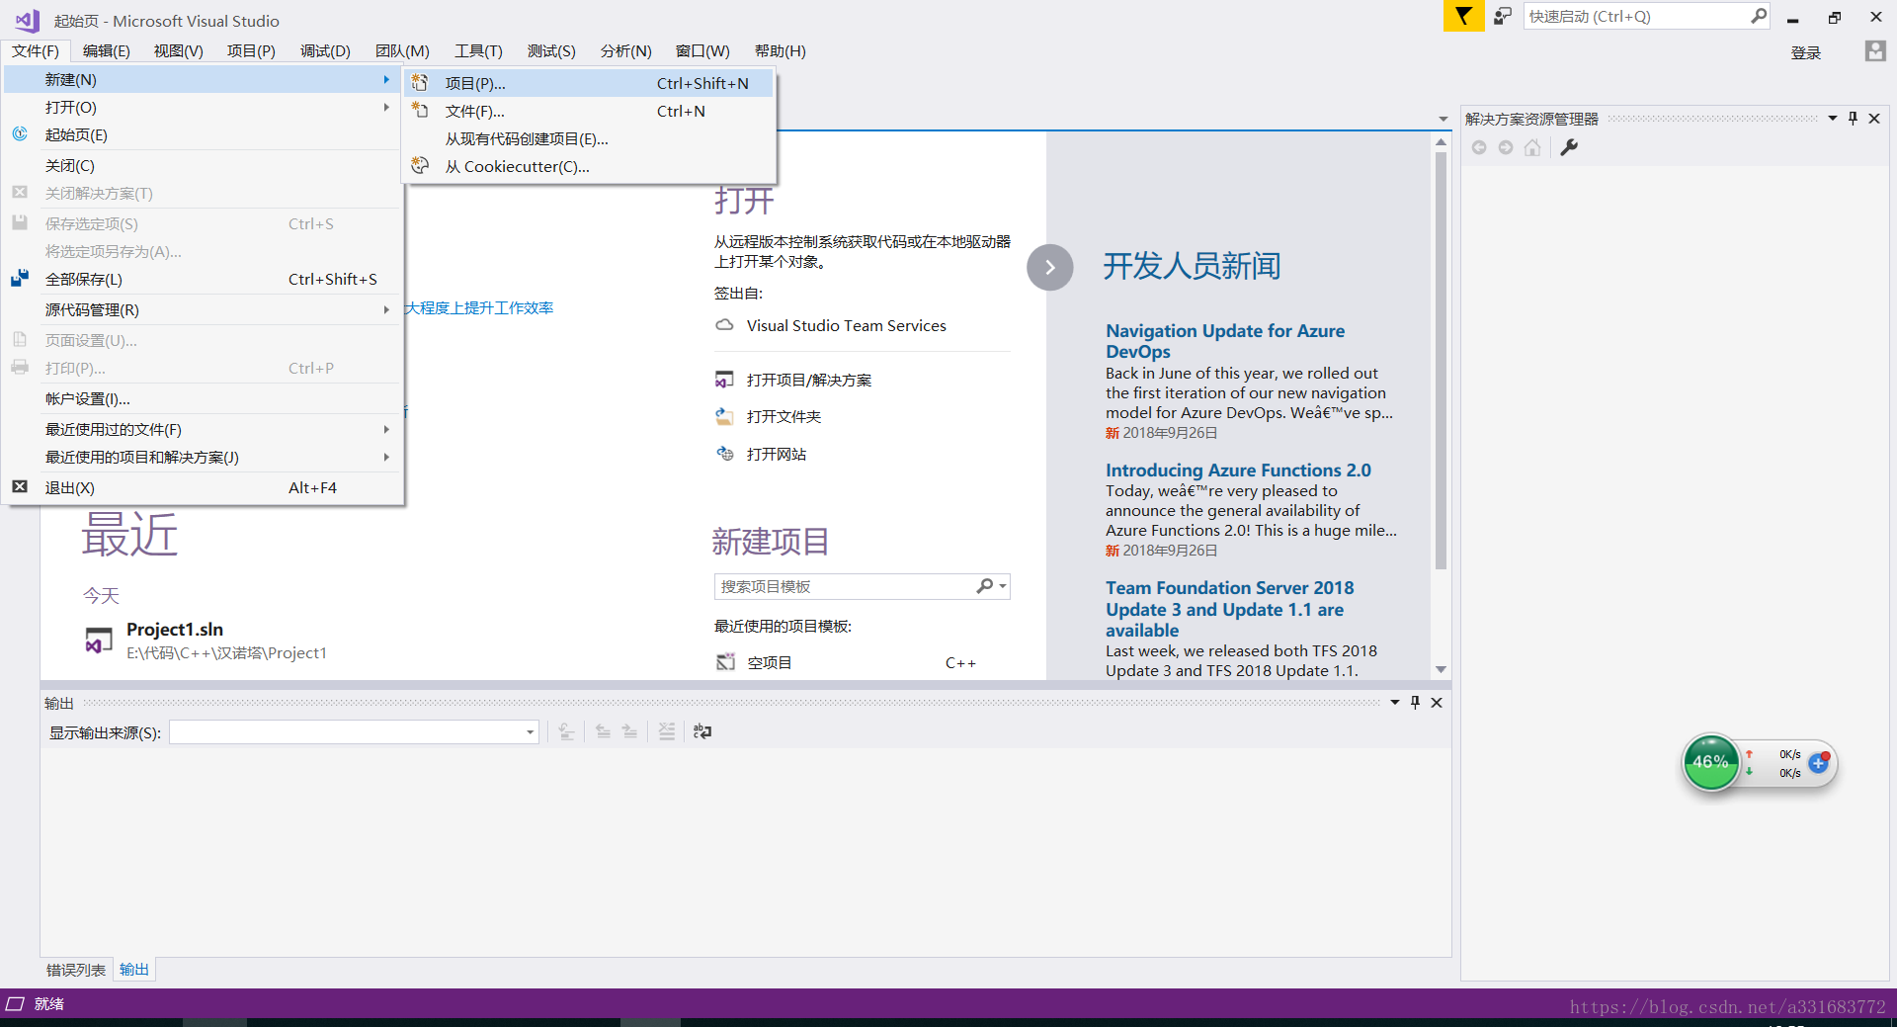The height and width of the screenshot is (1027, 1897).
Task: Click the cloud icon for Visual Studio Team Services
Action: (725, 325)
